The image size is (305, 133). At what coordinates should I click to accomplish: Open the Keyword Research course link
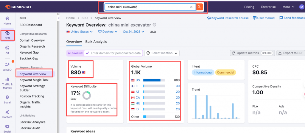[x=228, y=18]
